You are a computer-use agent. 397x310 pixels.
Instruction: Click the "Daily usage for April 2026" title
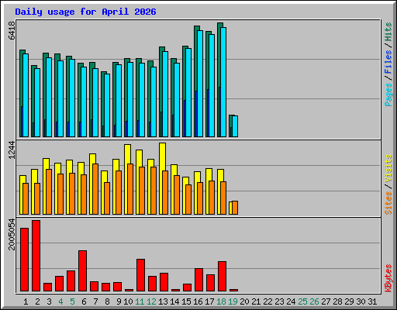[x=85, y=12]
